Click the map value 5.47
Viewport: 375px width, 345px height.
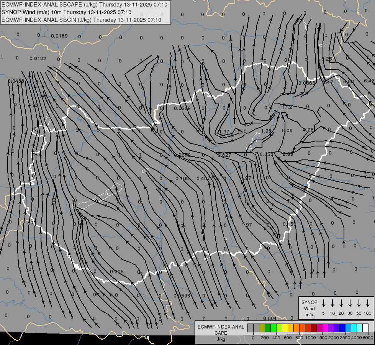[328, 82]
